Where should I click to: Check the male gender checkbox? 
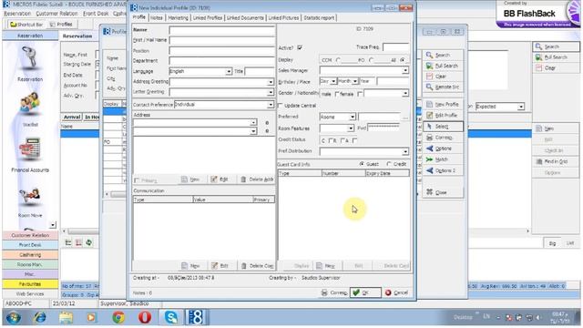pos(337,94)
